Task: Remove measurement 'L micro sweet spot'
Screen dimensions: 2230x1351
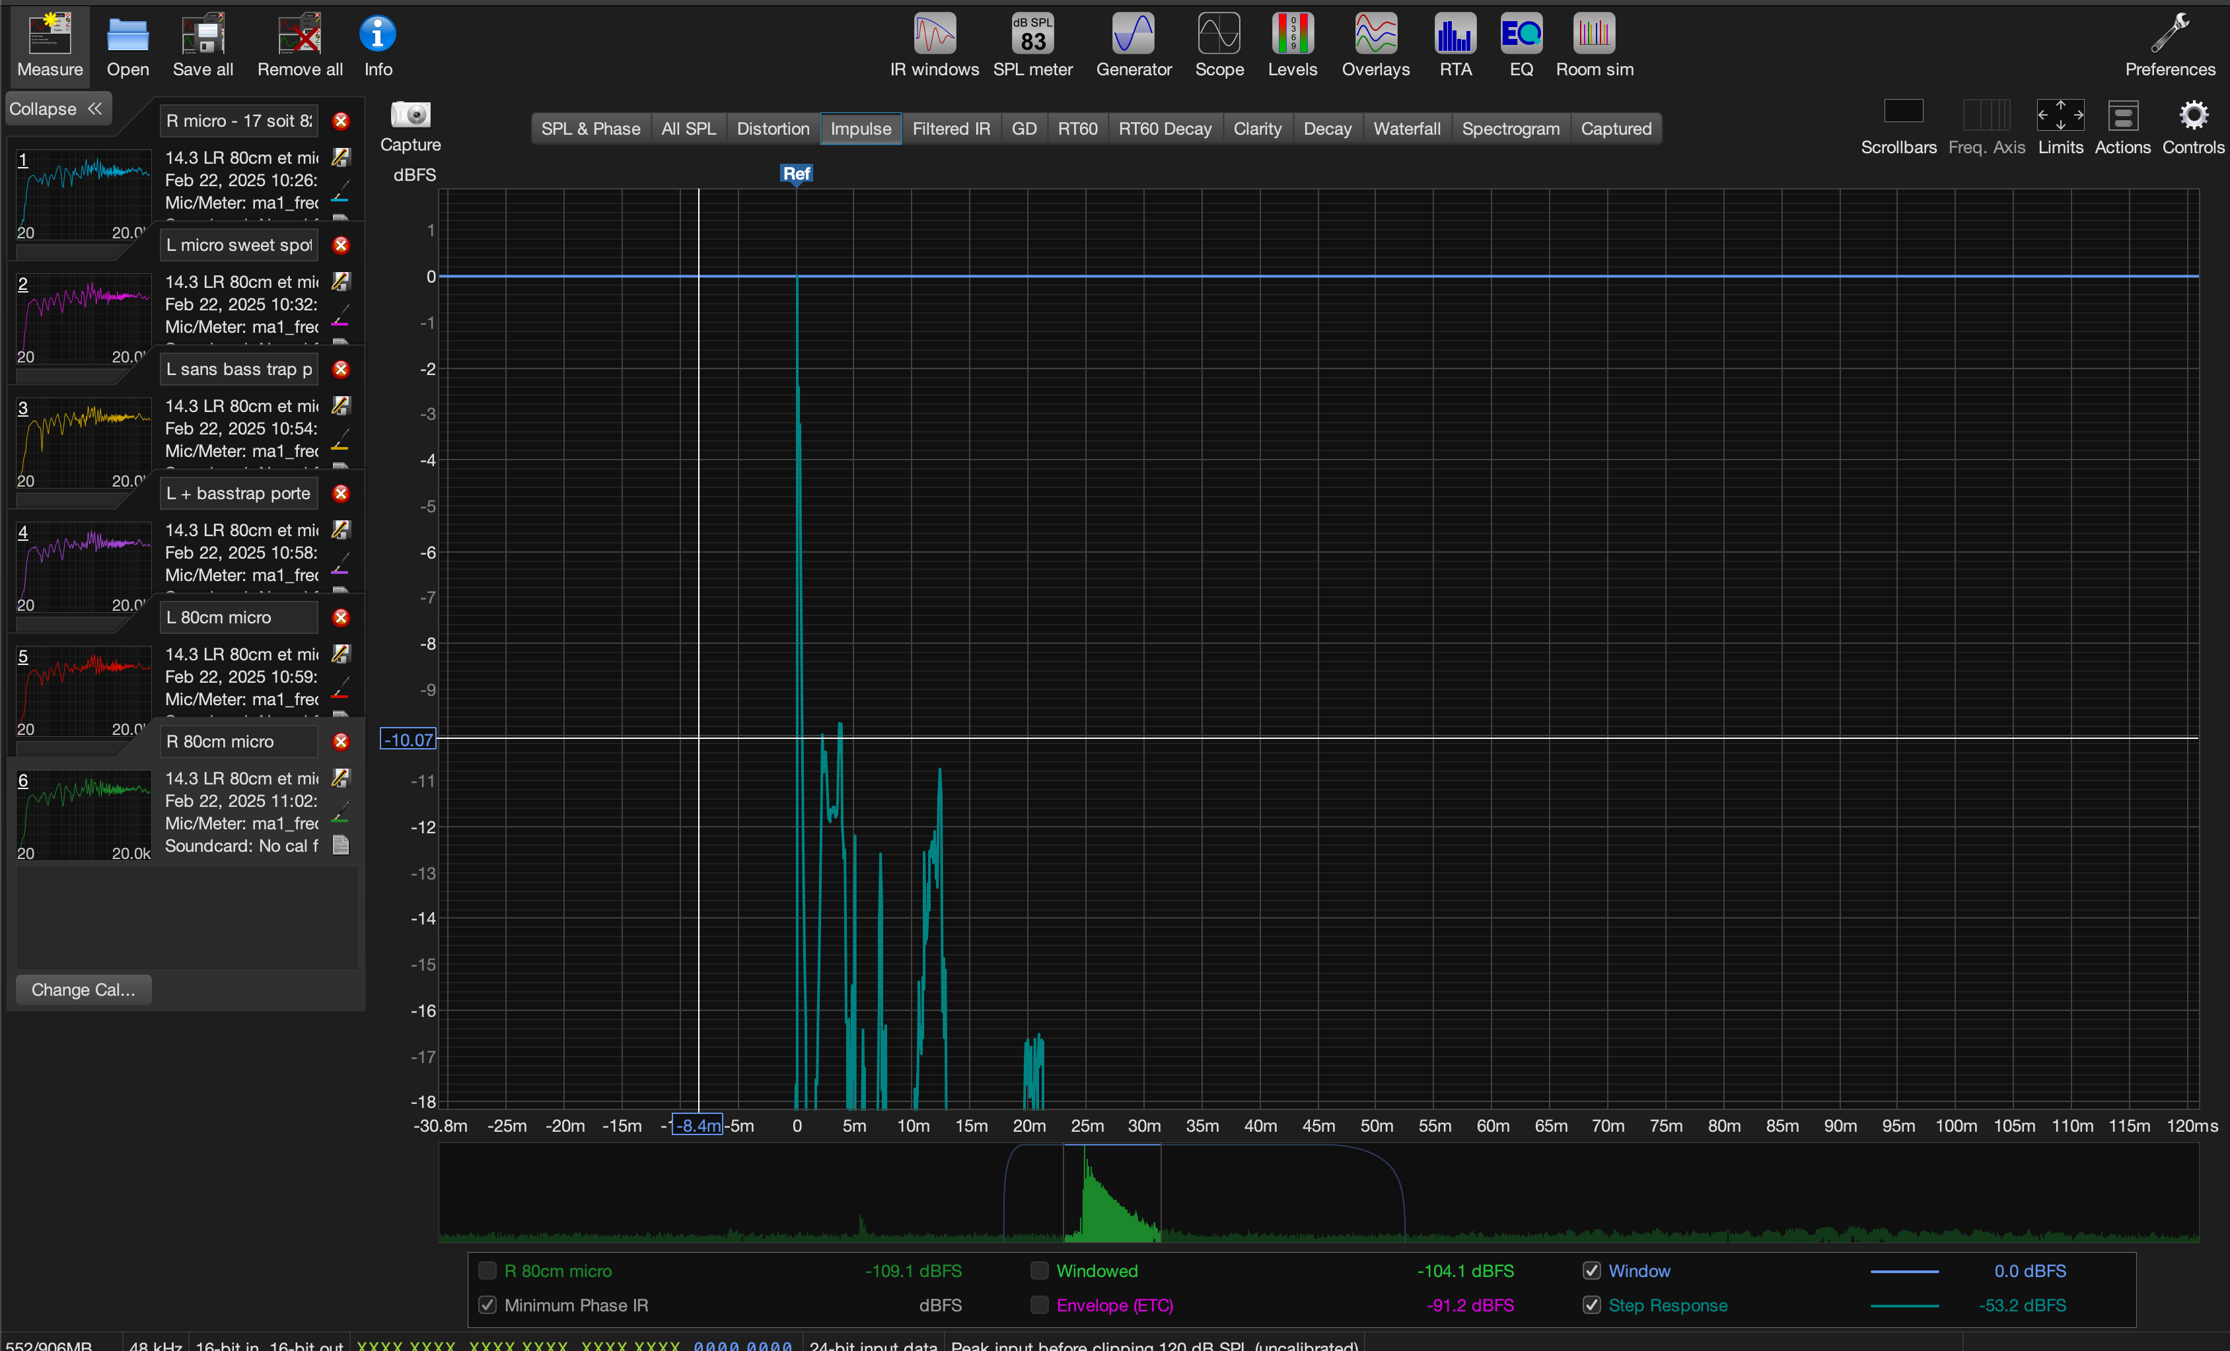Action: click(342, 245)
